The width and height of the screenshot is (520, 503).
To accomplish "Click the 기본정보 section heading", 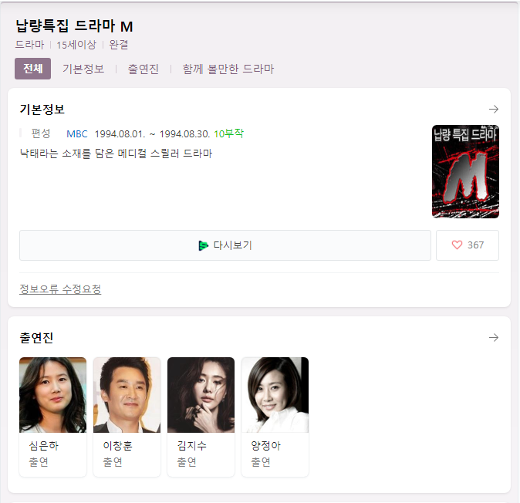I will tap(42, 109).
